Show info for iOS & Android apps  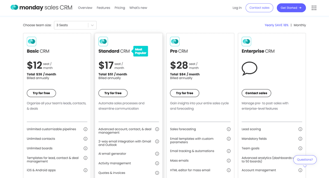point(86,170)
